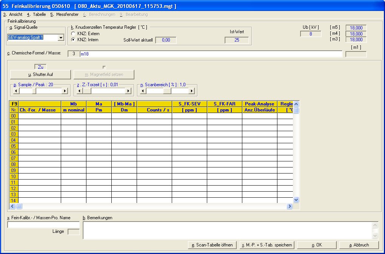The width and height of the screenshot is (385, 254).
Task: Toggle the checkbox above Magnetfeld setzen
Action: coord(104,67)
